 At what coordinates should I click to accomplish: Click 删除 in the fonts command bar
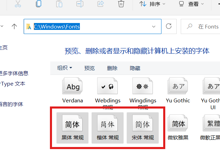pos(112,68)
